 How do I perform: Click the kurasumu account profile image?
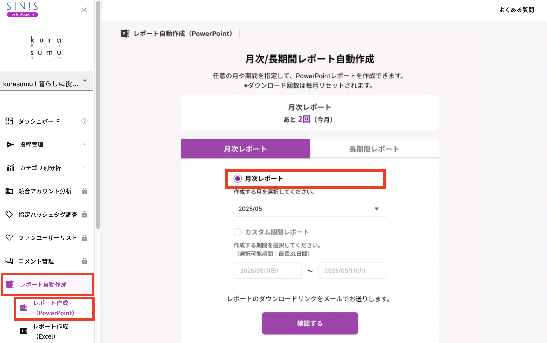pyautogui.click(x=46, y=46)
